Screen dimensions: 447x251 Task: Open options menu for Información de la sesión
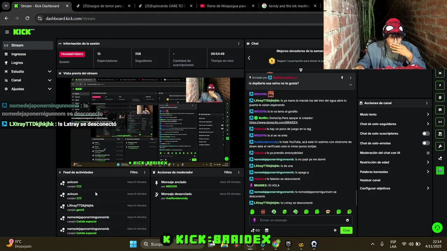point(239,44)
